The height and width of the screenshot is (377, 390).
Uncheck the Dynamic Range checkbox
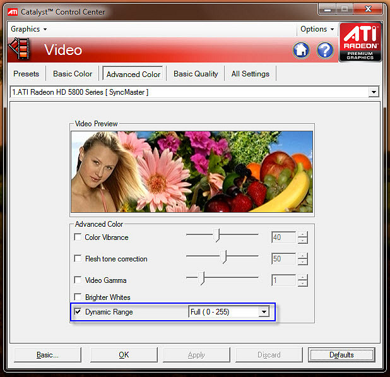[x=78, y=311]
